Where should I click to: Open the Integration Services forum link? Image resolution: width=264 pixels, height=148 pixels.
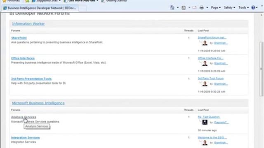click(25, 138)
